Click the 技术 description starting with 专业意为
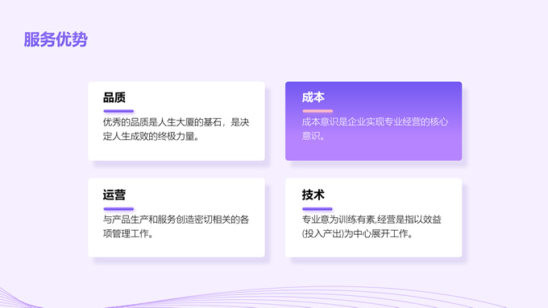 coord(372,227)
